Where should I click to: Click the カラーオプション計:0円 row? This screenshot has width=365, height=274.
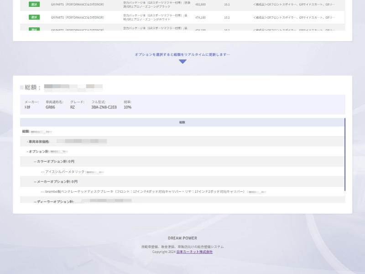click(182, 162)
